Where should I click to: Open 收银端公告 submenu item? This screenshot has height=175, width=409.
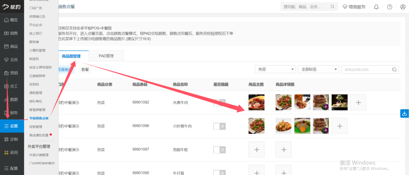37,16
